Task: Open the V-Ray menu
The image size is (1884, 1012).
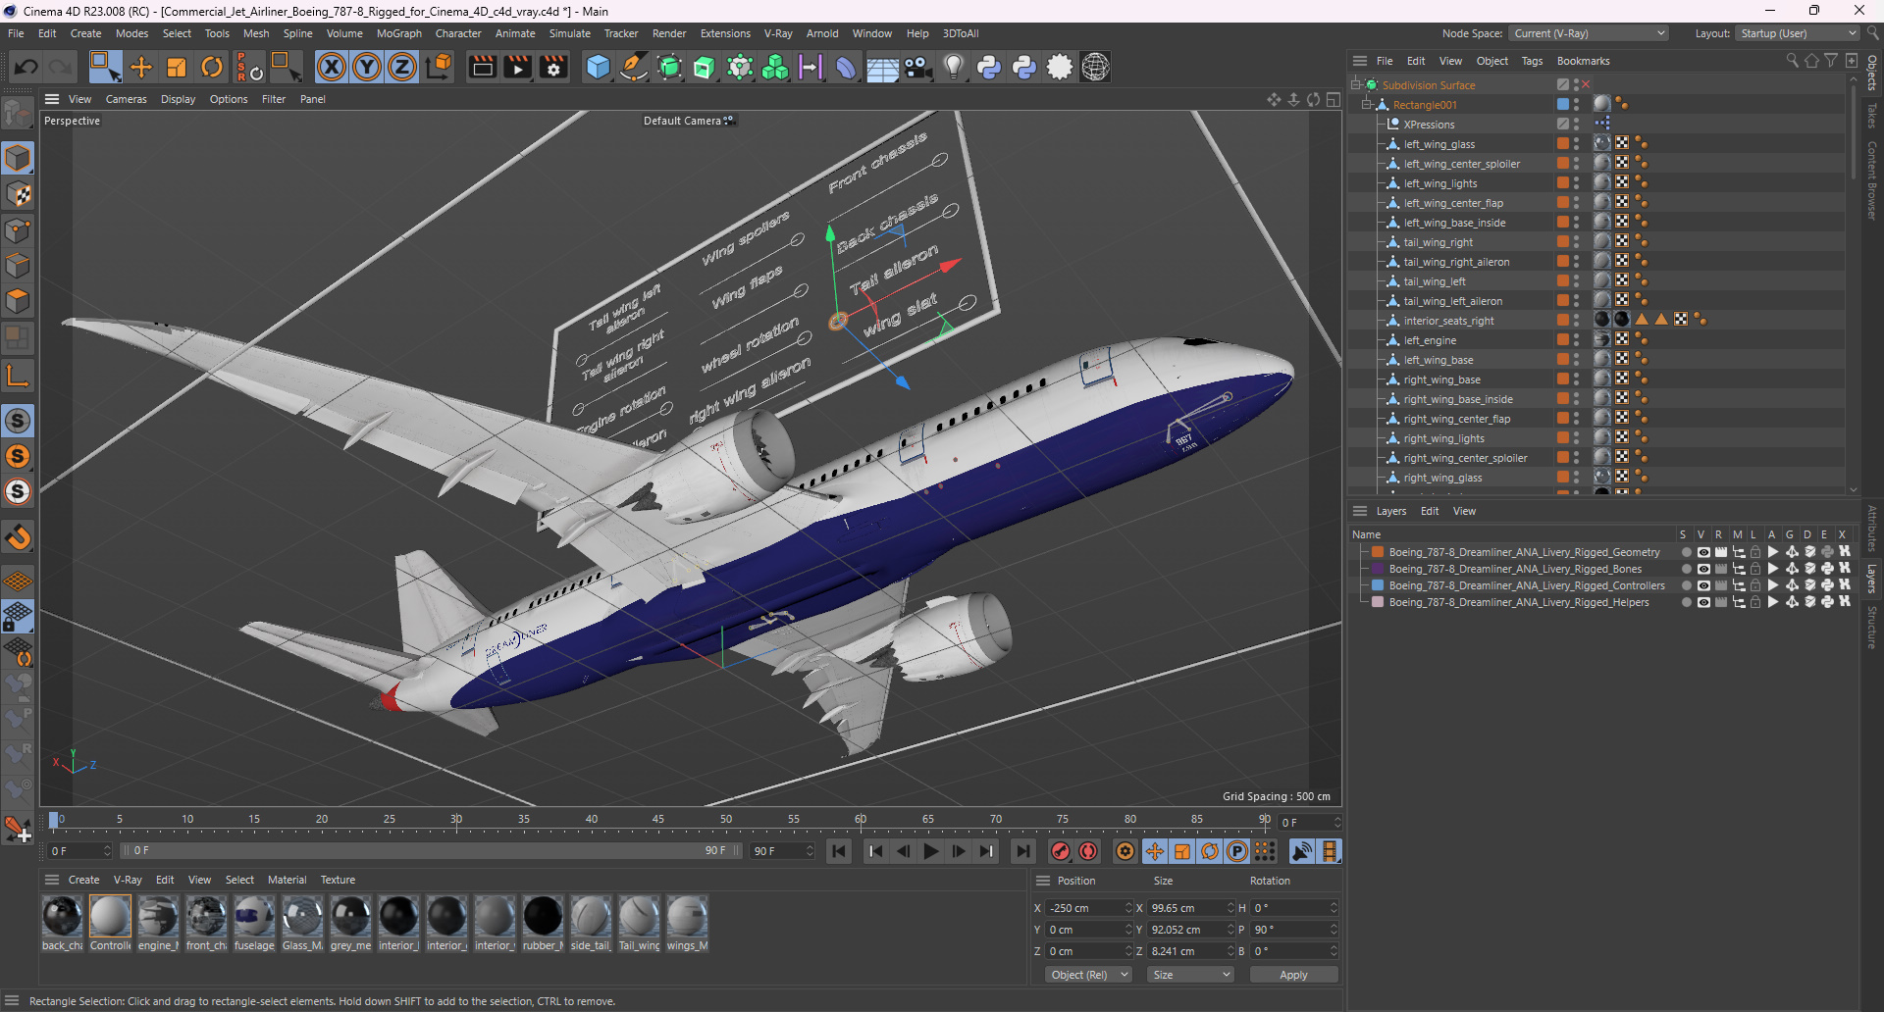Action: pos(778,33)
